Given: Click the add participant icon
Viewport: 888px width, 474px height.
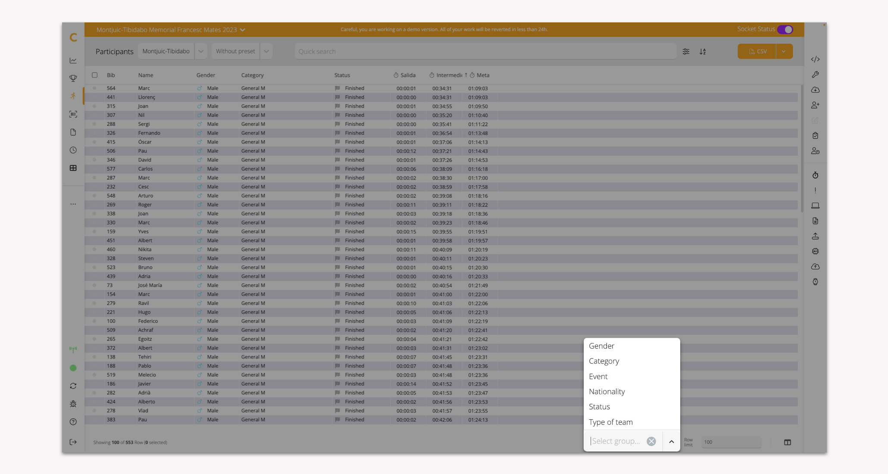Looking at the screenshot, I should click(x=815, y=105).
